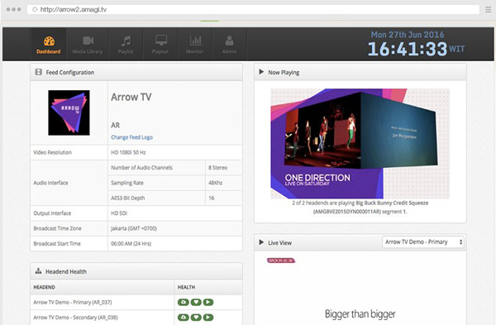496x325 pixels.
Task: Open the Dashboard tab
Action: click(x=49, y=45)
